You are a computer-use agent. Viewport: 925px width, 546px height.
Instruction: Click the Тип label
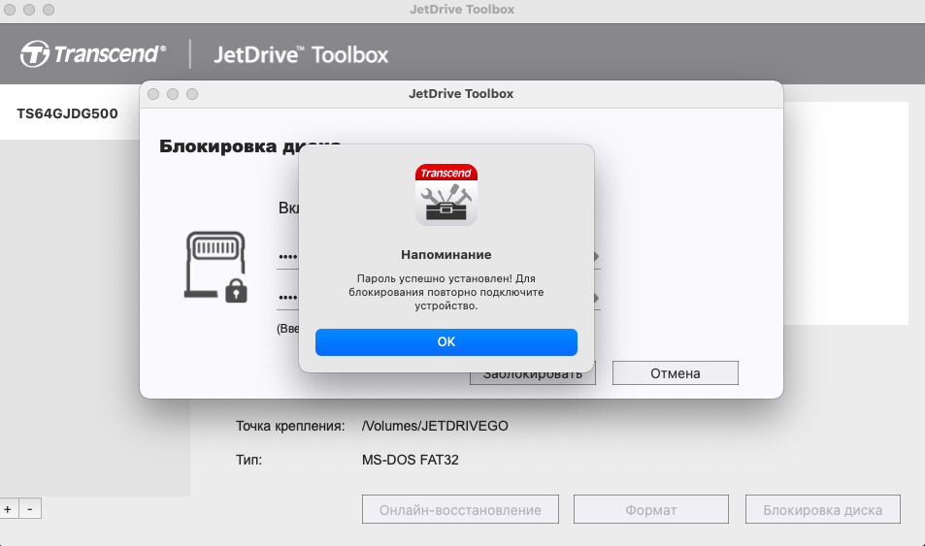(x=248, y=460)
